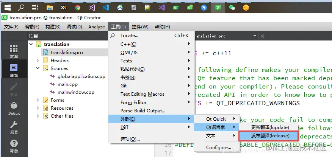The width and height of the screenshot is (332, 157).
Task: Choose Parse Build Output... from the menu
Action: pos(151,111)
